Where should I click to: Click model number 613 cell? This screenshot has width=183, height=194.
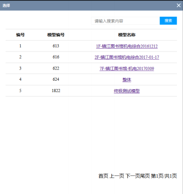56,46
